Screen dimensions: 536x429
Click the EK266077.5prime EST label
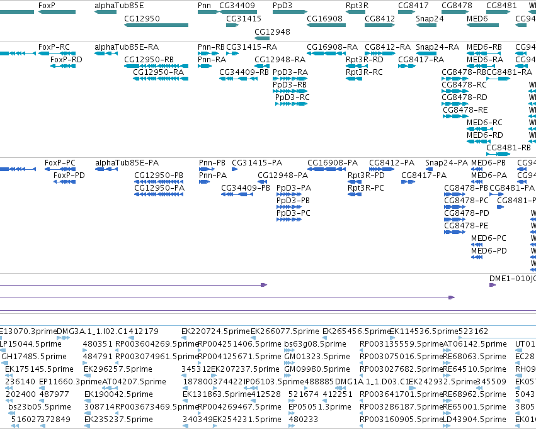285,331
